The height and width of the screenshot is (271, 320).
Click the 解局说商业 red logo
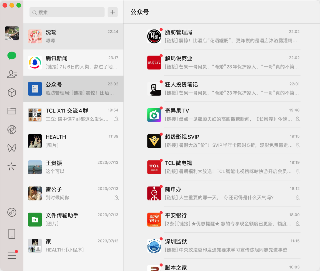point(154,62)
